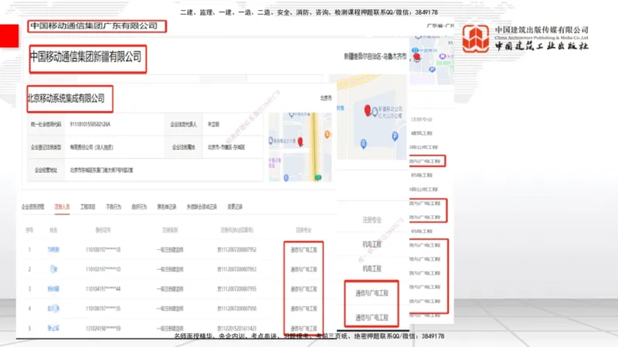The height and width of the screenshot is (347, 618).
Task: Open the person name link in row 3
Action: tap(53, 288)
